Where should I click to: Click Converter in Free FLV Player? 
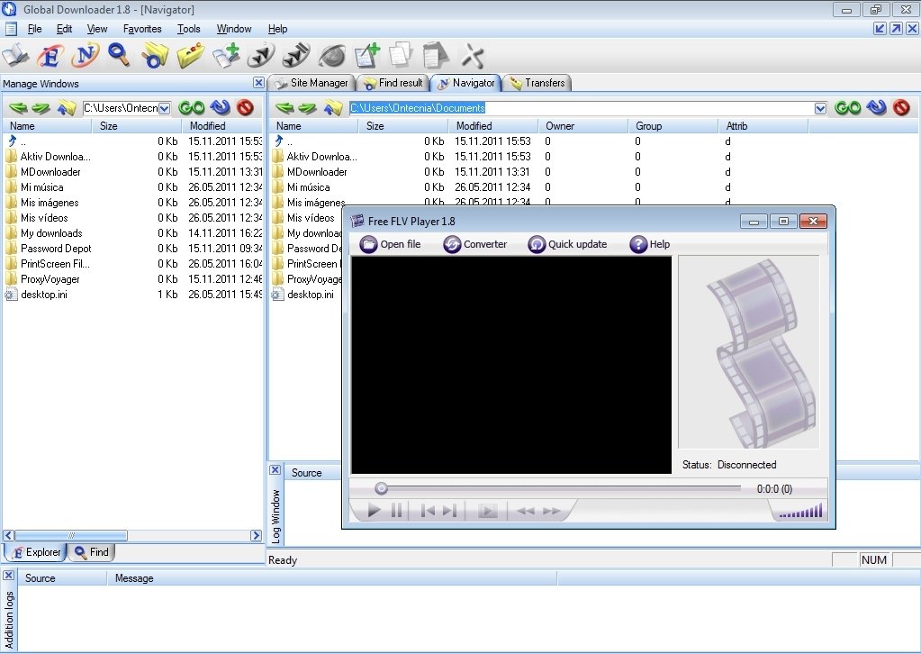point(475,244)
